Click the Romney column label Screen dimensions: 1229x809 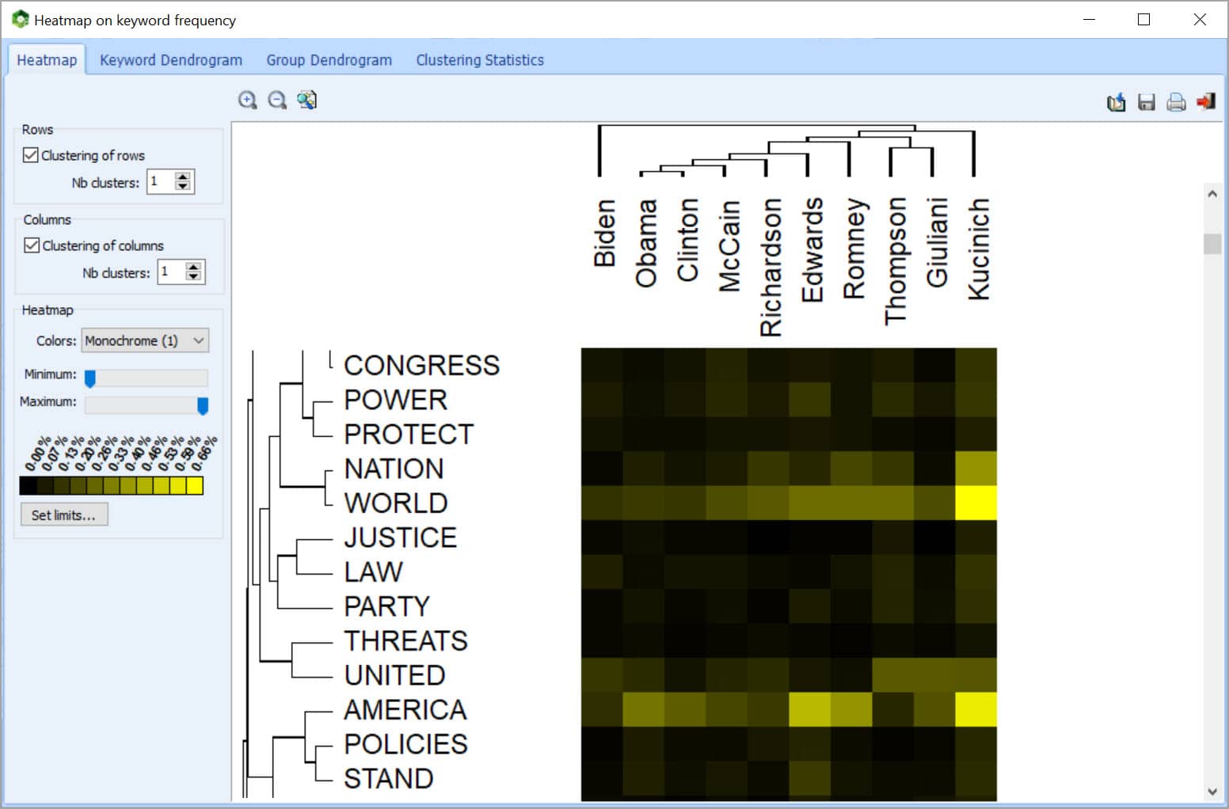click(x=854, y=249)
